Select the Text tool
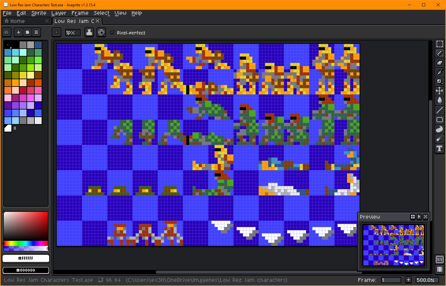Viewport: 446px width, 286px height. pos(439,148)
